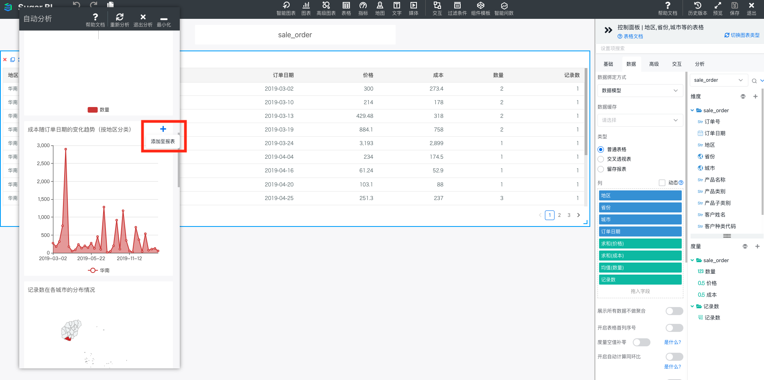The height and width of the screenshot is (380, 764).
Task: Collapse the sale_order folder under 维度
Action: (x=692, y=111)
